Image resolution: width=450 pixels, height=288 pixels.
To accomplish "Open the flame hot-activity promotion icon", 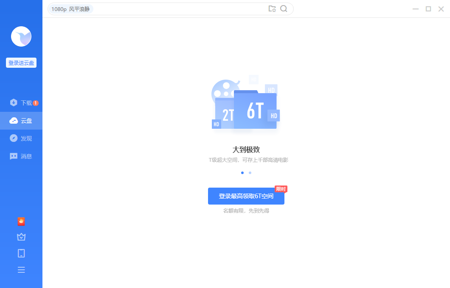I will (21, 221).
